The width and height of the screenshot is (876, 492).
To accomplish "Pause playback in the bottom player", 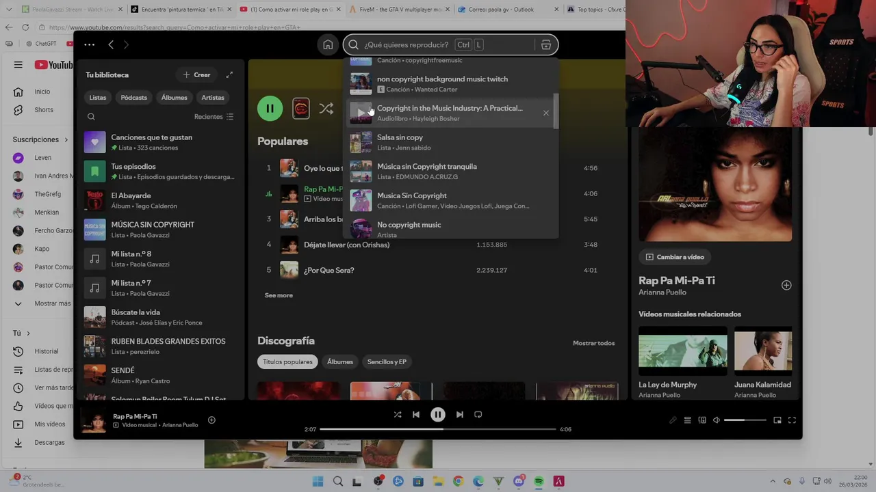I will [438, 414].
